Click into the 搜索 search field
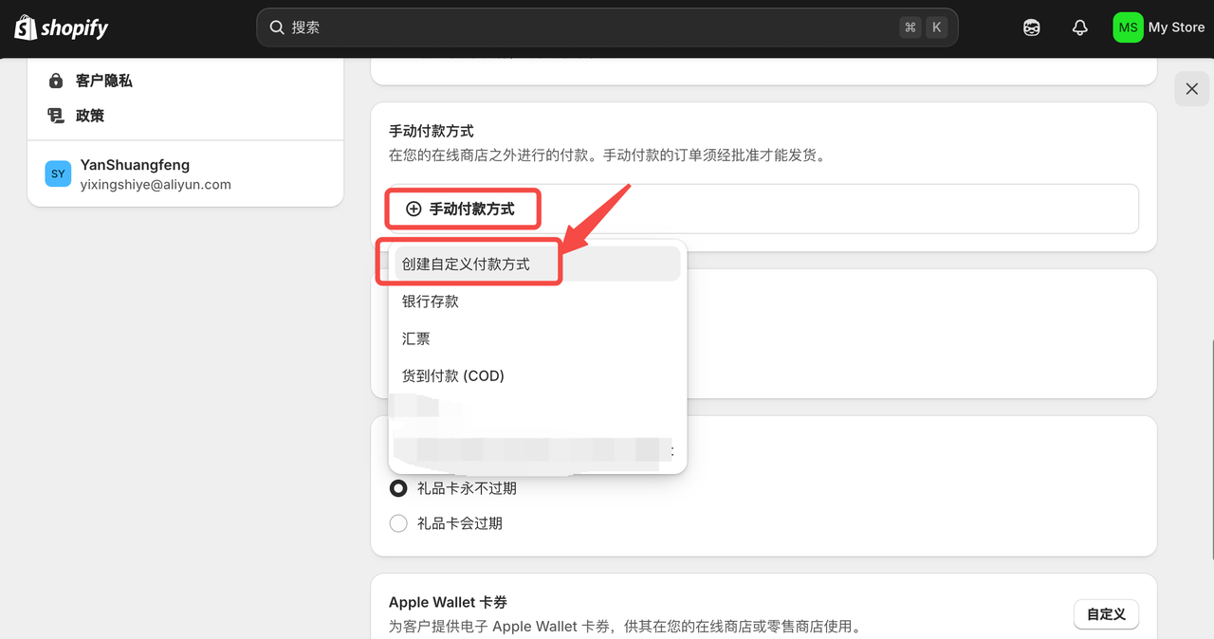The width and height of the screenshot is (1214, 639). (588, 27)
